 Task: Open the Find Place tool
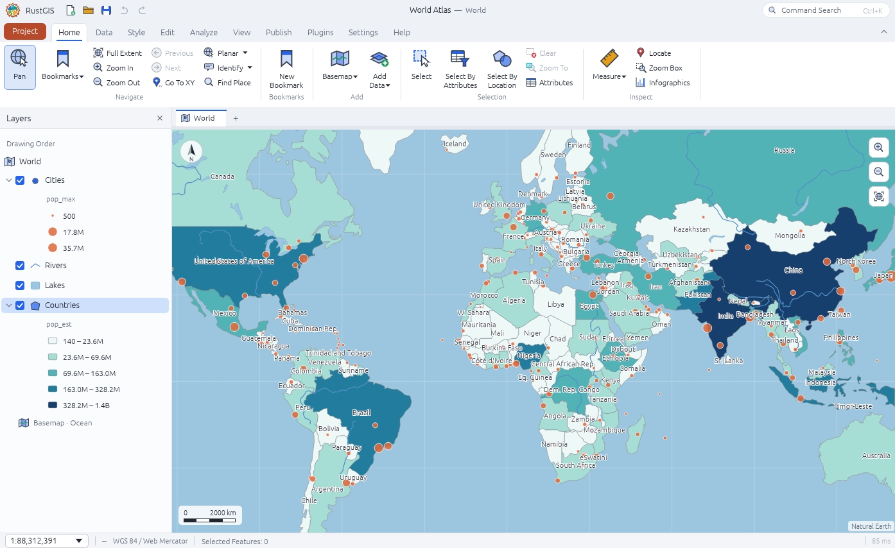pyautogui.click(x=227, y=83)
